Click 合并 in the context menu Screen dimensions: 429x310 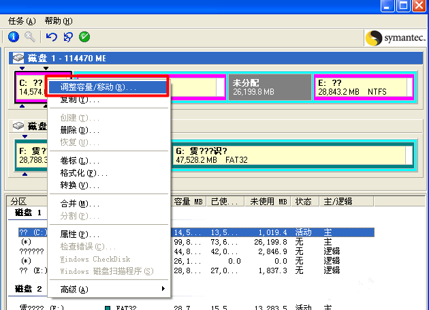80,204
